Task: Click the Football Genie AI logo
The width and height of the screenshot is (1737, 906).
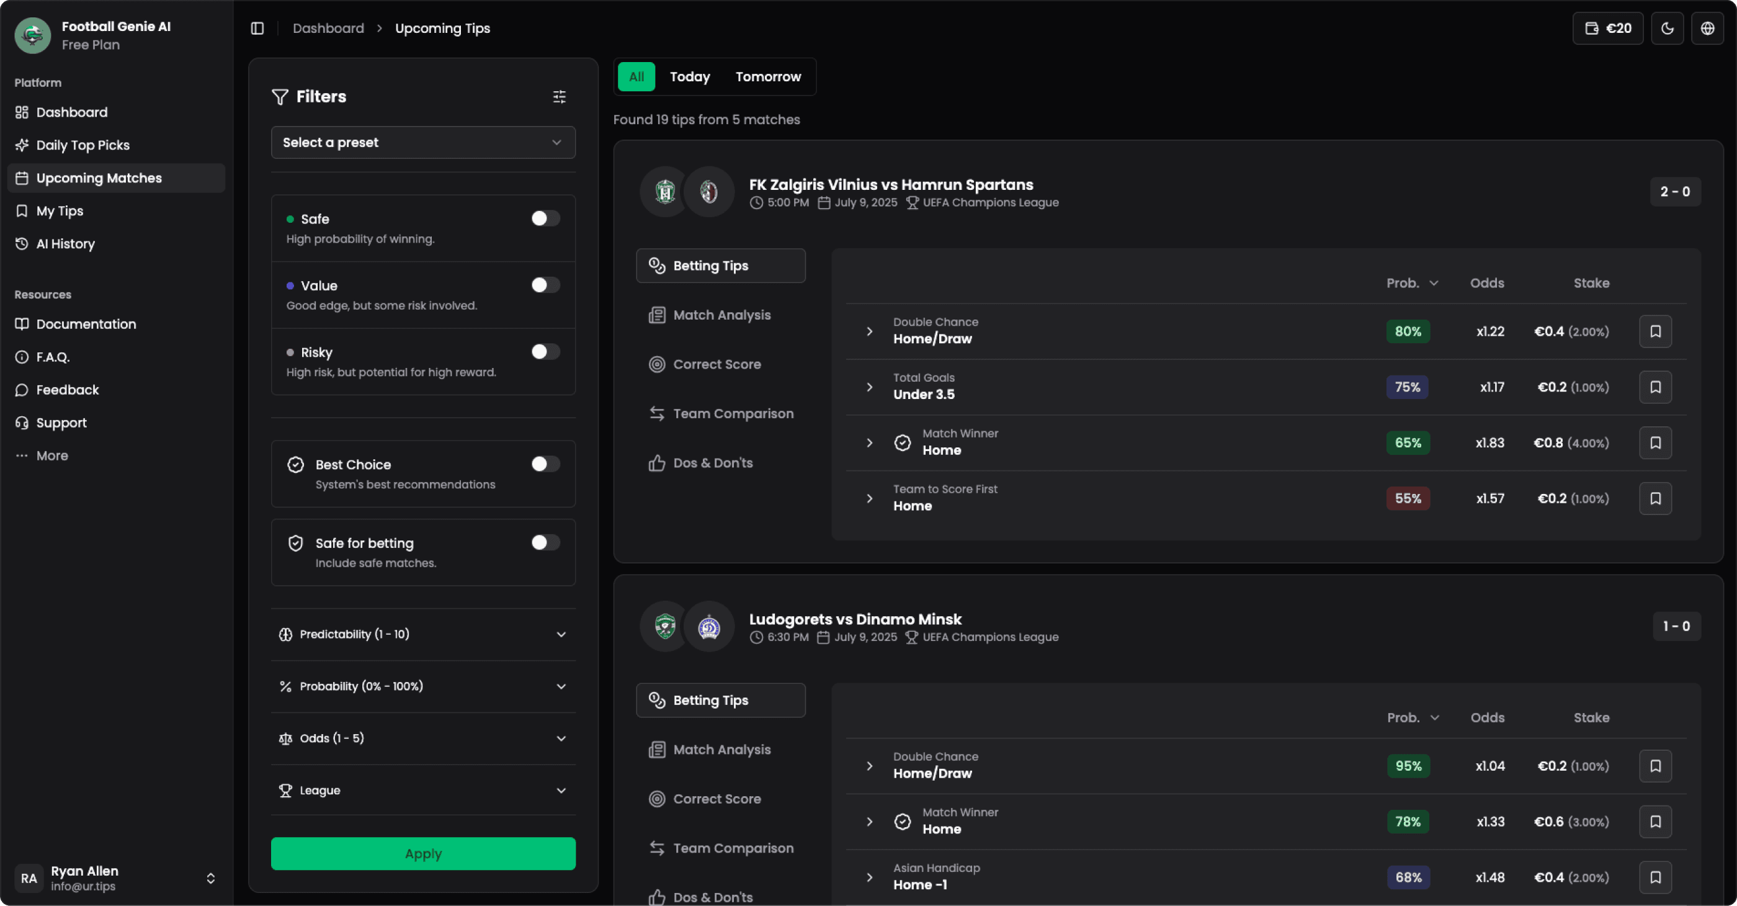Action: pos(32,35)
